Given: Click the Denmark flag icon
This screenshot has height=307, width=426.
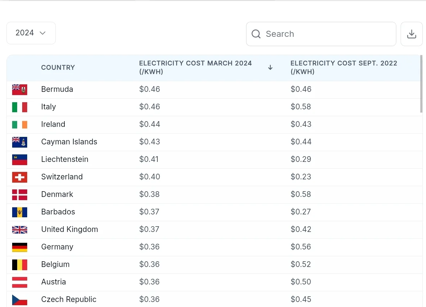Looking at the screenshot, I should click(20, 194).
